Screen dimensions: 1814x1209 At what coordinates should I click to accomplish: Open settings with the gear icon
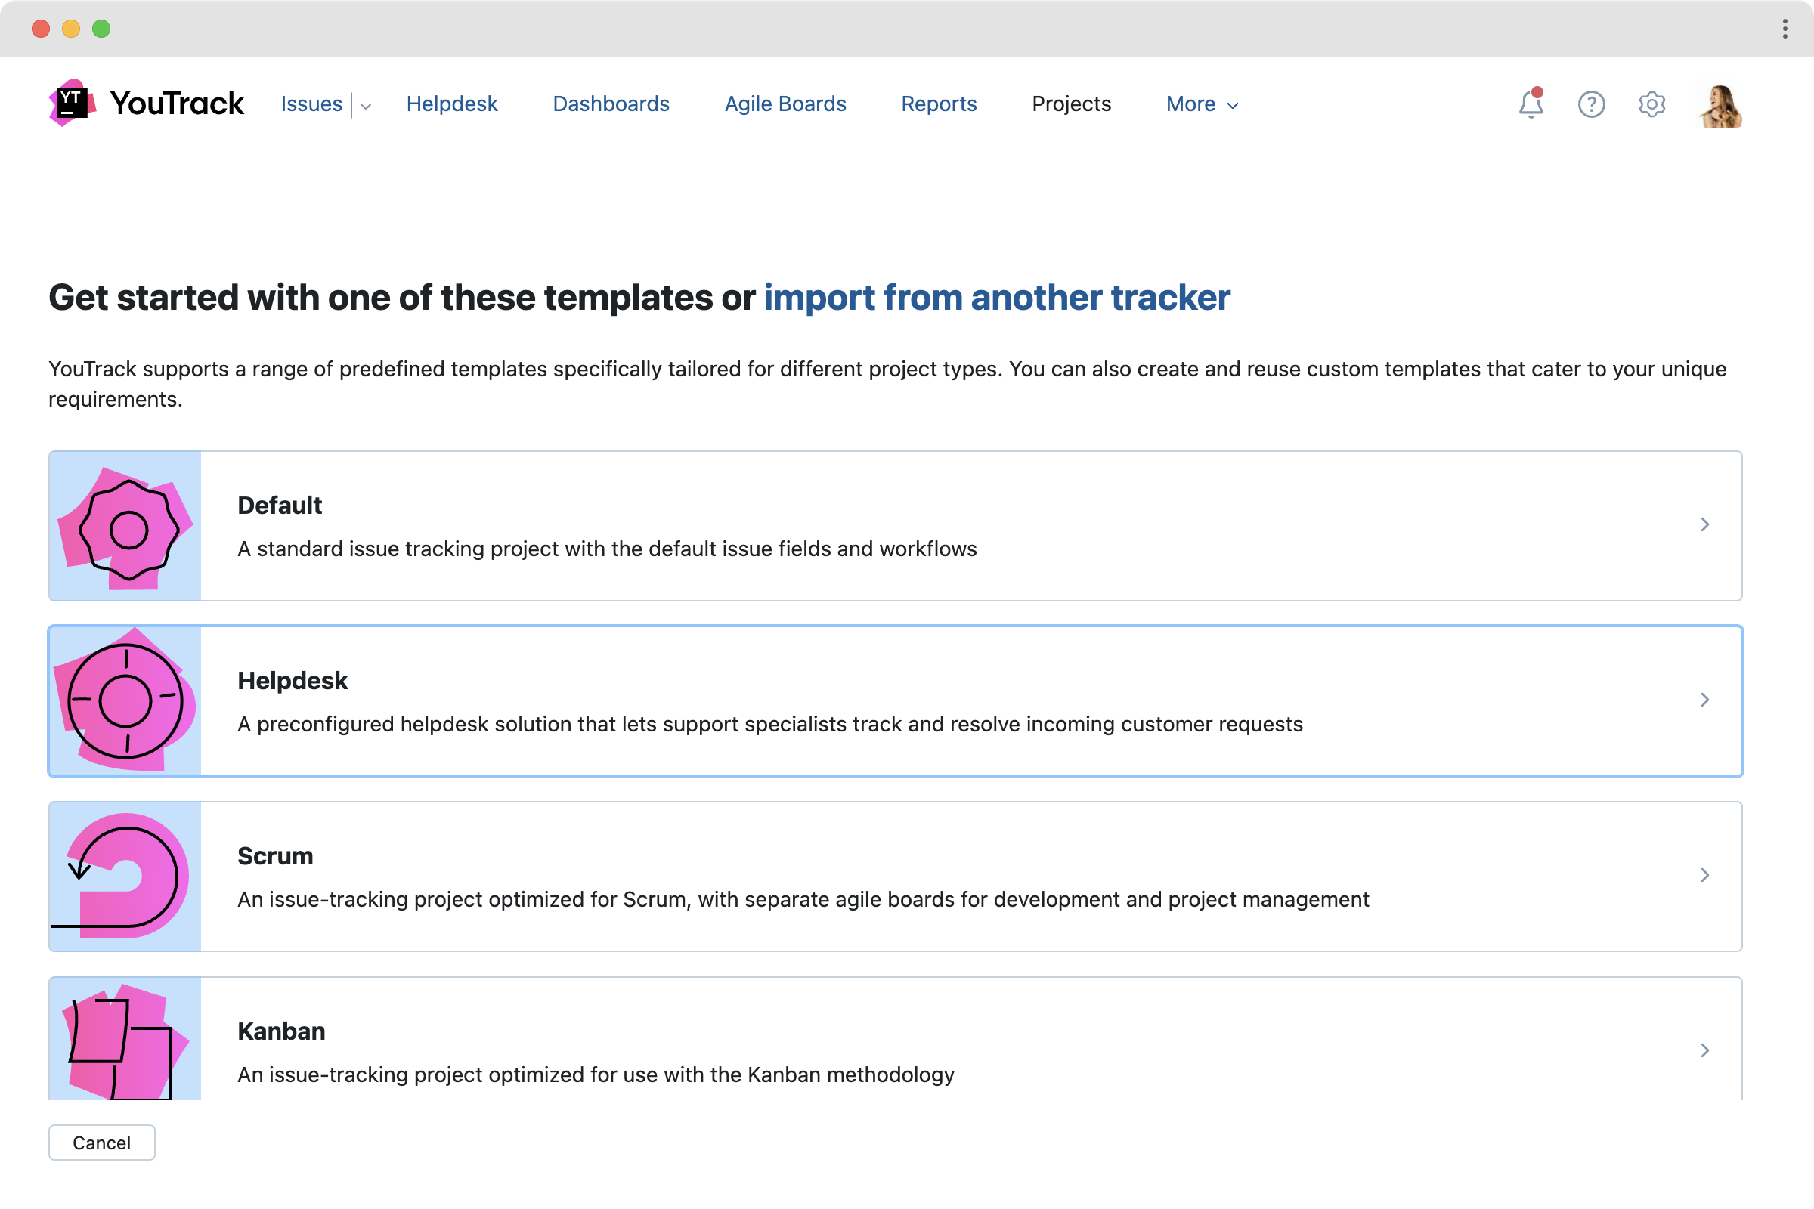(x=1651, y=104)
